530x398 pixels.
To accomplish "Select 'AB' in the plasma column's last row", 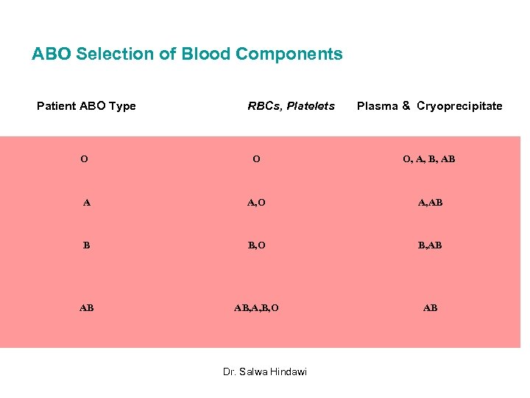I will (430, 307).
